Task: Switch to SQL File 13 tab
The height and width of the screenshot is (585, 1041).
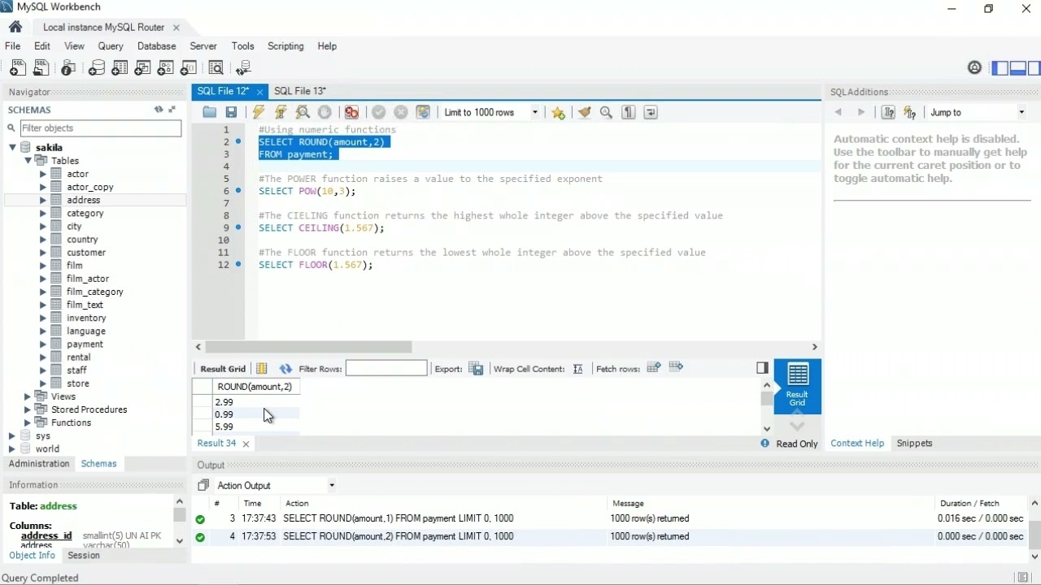Action: pyautogui.click(x=300, y=91)
